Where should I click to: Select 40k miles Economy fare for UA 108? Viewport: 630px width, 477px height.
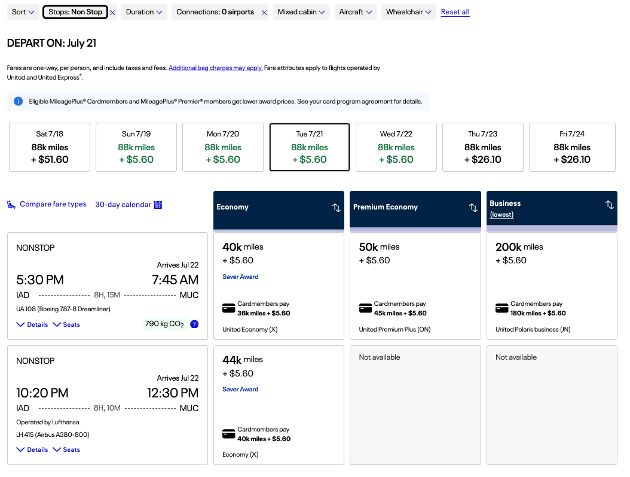pos(279,286)
